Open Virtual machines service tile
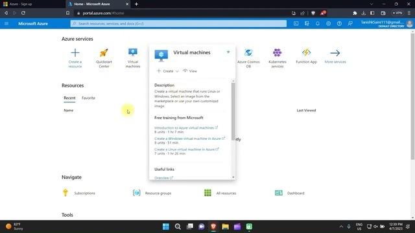Screen dimensions: 415x233 [x=133, y=58]
